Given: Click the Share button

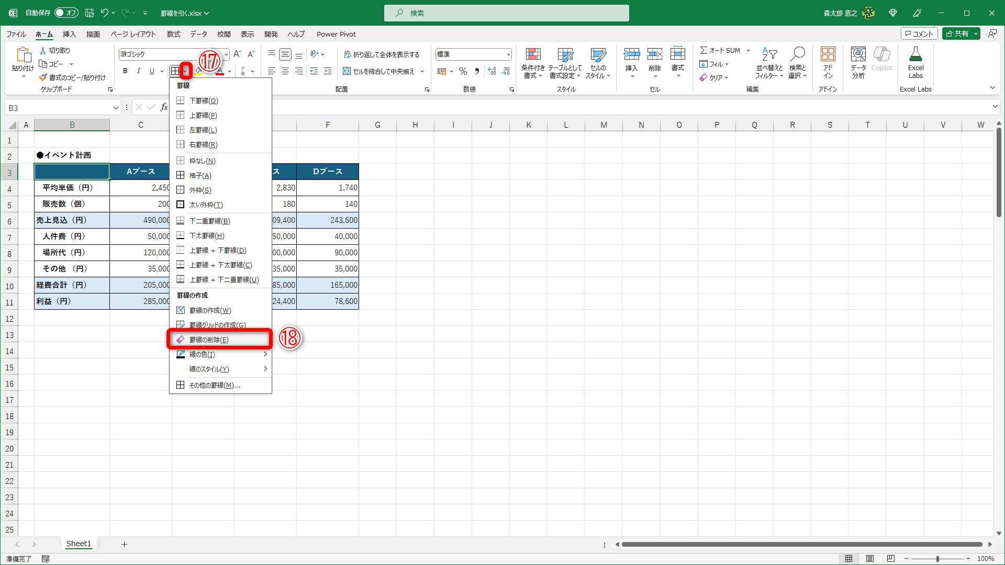Looking at the screenshot, I should click(957, 33).
